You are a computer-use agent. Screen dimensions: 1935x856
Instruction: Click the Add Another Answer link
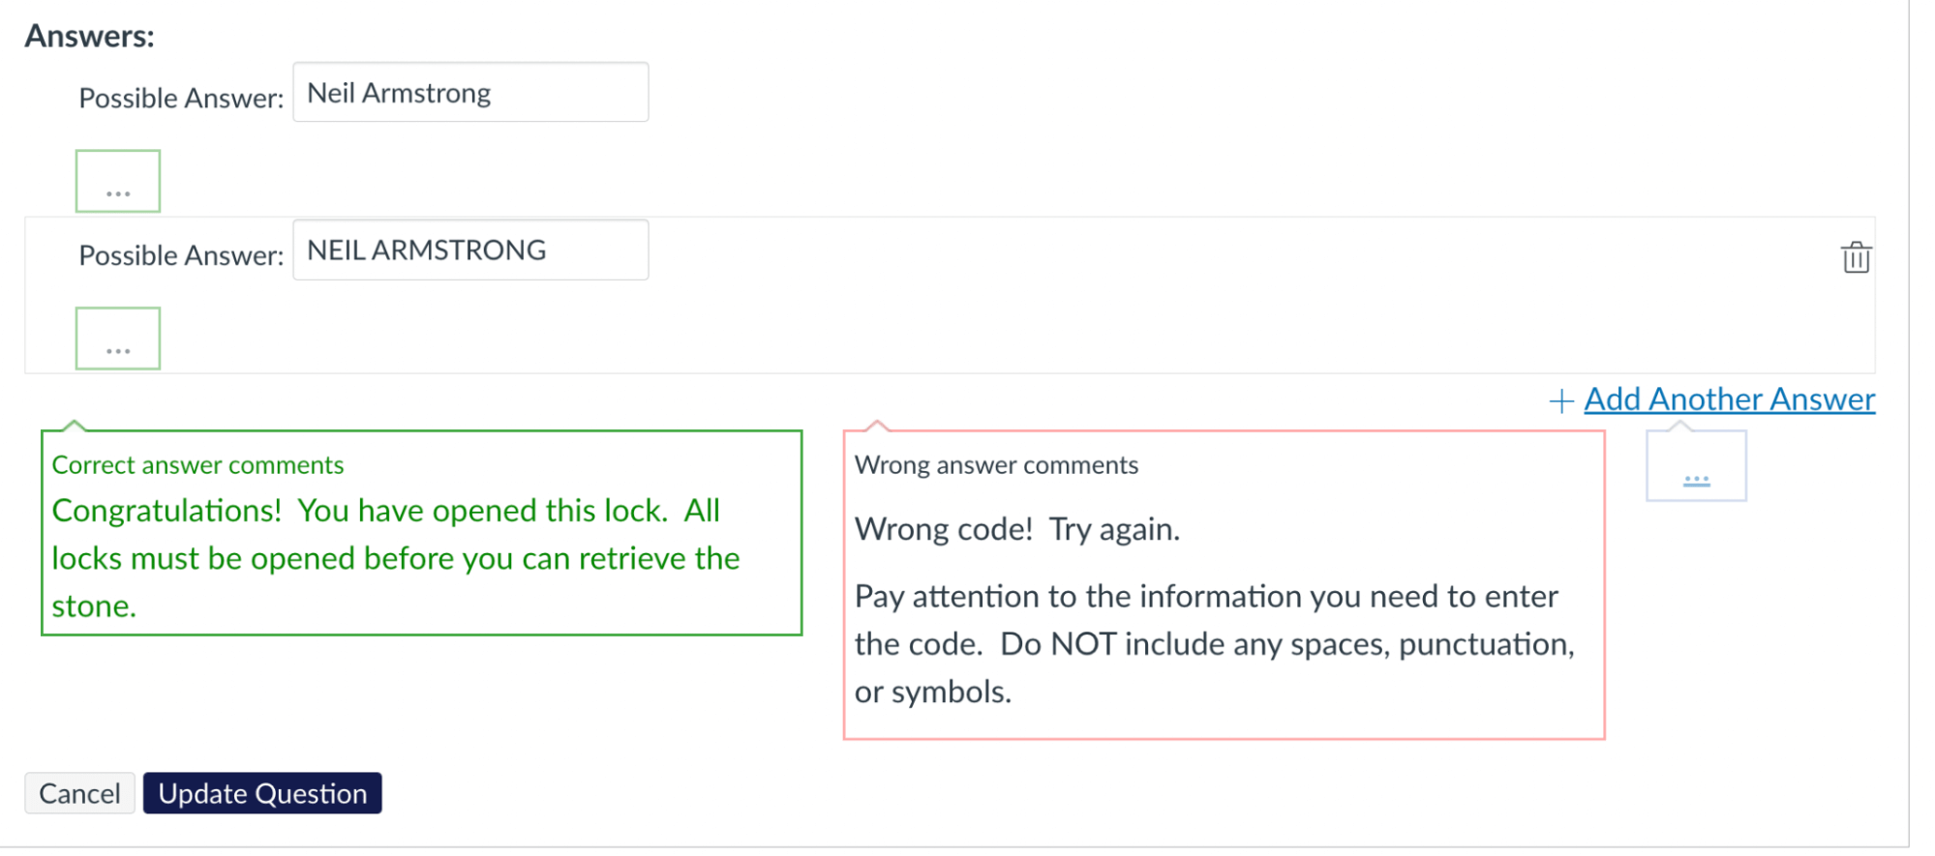click(x=1729, y=399)
